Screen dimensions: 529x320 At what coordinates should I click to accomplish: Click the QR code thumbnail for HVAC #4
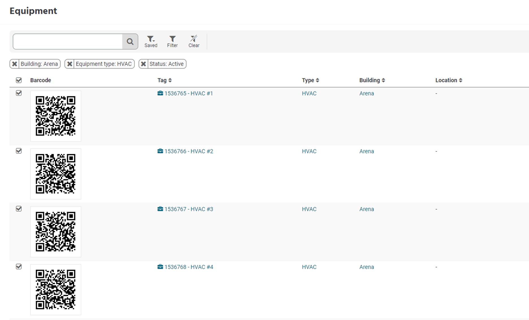(56, 289)
